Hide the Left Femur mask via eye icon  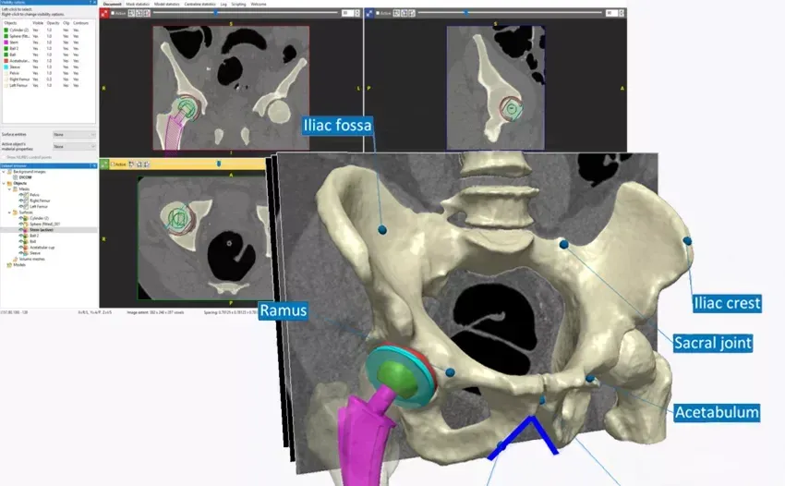(x=21, y=206)
